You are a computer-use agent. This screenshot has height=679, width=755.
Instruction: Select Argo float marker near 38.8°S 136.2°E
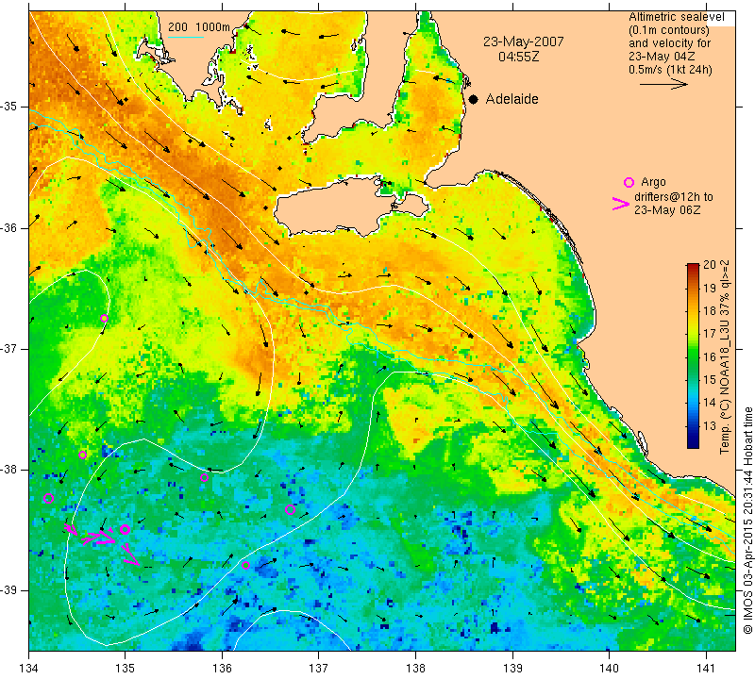[x=245, y=565]
